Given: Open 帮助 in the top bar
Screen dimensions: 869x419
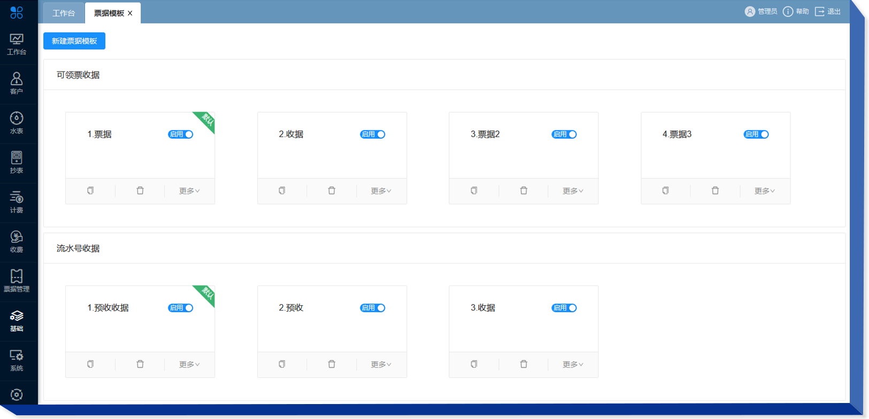Looking at the screenshot, I should pyautogui.click(x=796, y=11).
